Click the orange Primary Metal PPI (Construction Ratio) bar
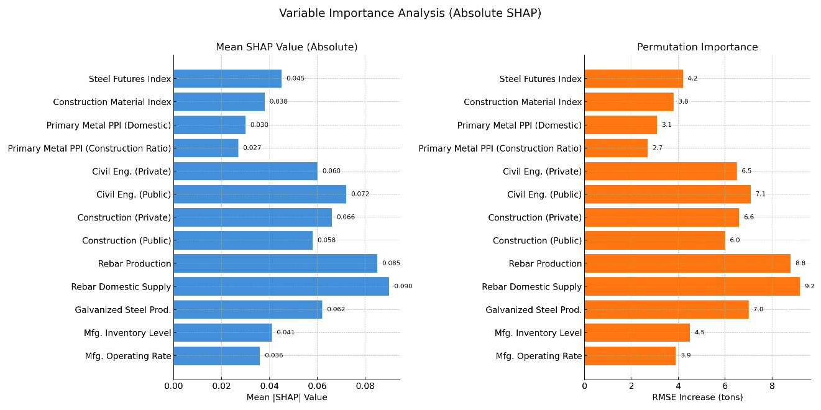Viewport: 821px width, 410px height. click(615, 148)
